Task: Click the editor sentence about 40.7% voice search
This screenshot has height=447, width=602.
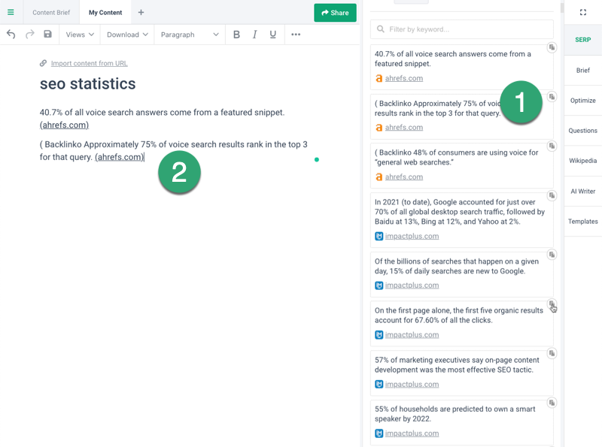Action: click(162, 113)
